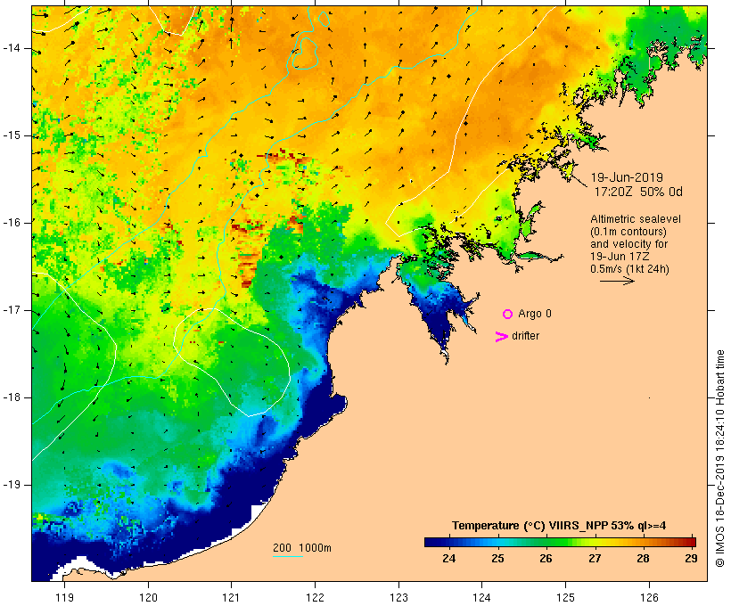Image resolution: width=731 pixels, height=606 pixels.
Task: Click the cyan isobath legend line
Action: (288, 556)
